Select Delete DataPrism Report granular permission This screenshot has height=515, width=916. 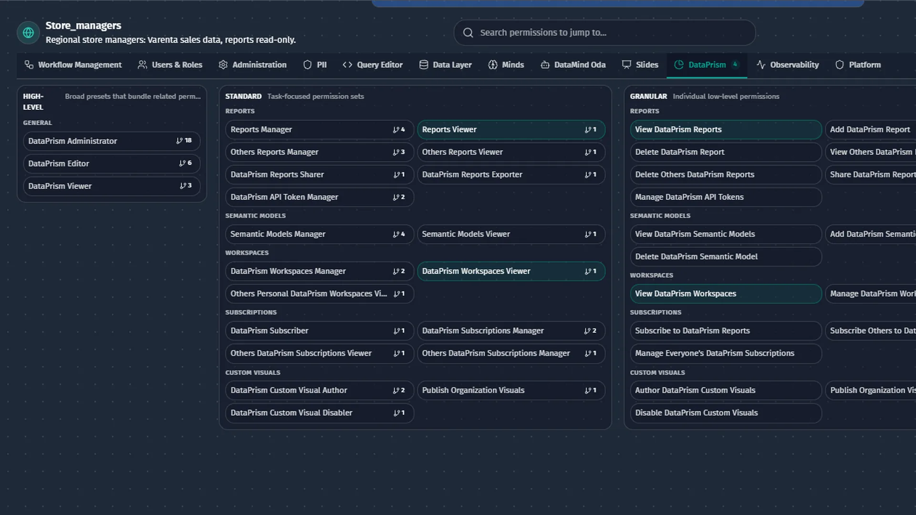click(726, 152)
